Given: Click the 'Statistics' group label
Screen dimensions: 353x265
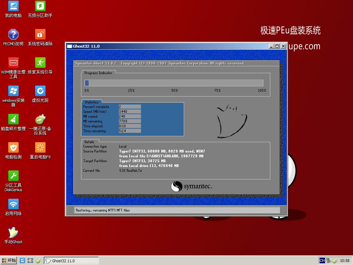Looking at the screenshot, I should tap(92, 102).
